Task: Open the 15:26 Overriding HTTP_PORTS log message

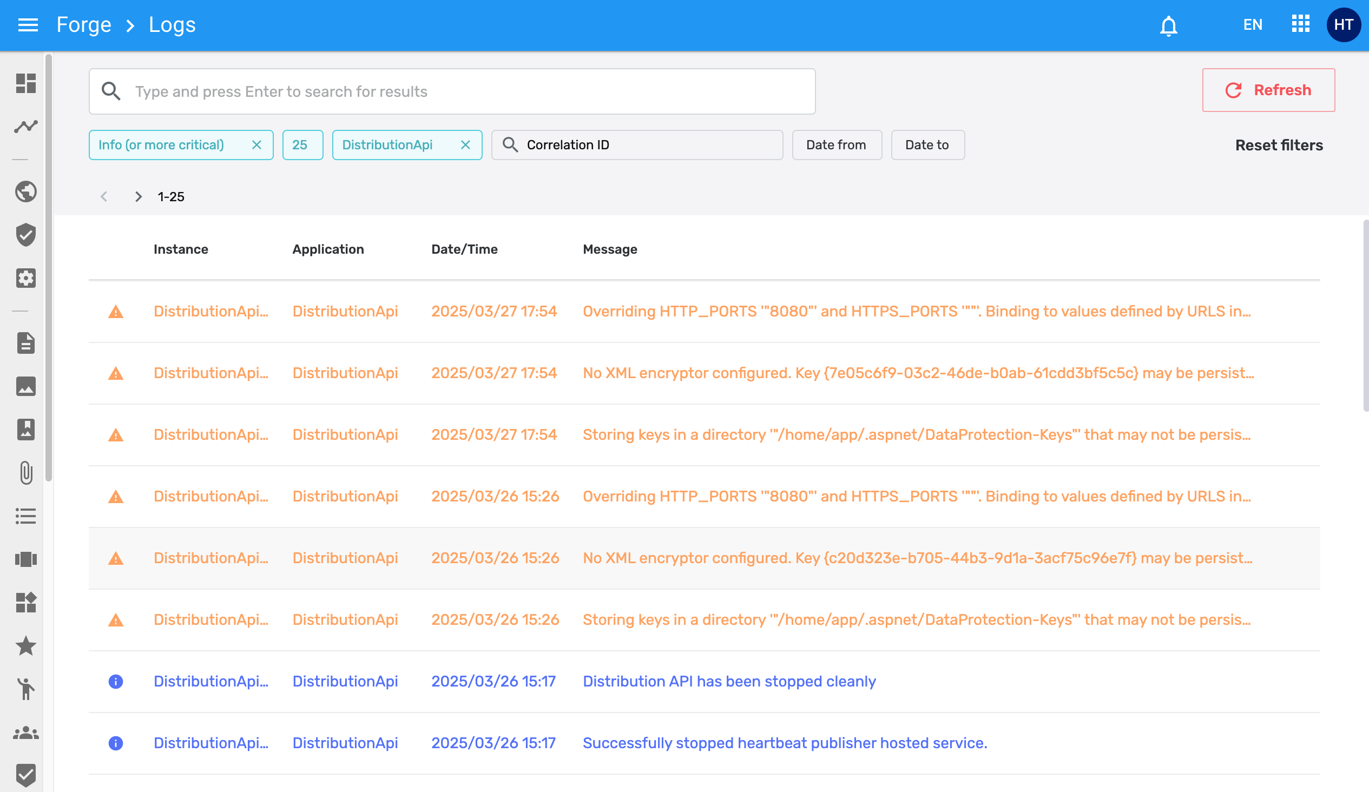Action: 917,497
